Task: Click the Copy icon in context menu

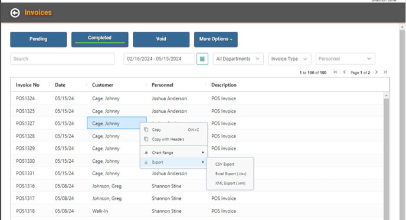Action: [x=146, y=129]
